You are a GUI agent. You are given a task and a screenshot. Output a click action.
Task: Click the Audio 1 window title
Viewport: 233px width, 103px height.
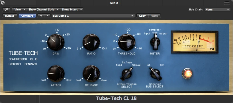pos(115,3)
